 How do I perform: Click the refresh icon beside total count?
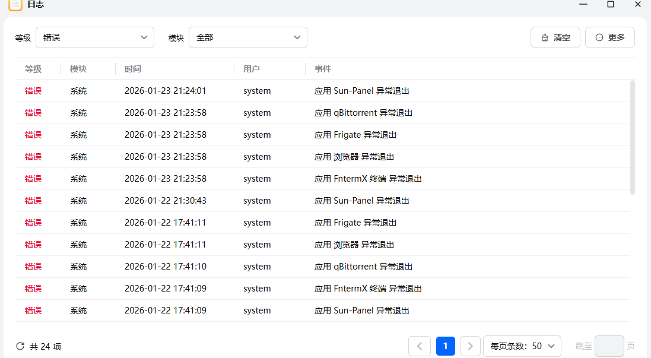click(20, 346)
